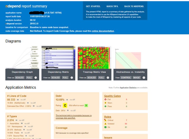Click the Rules violated count 64
Viewport: 189px width, 139px height.
pos(126,124)
